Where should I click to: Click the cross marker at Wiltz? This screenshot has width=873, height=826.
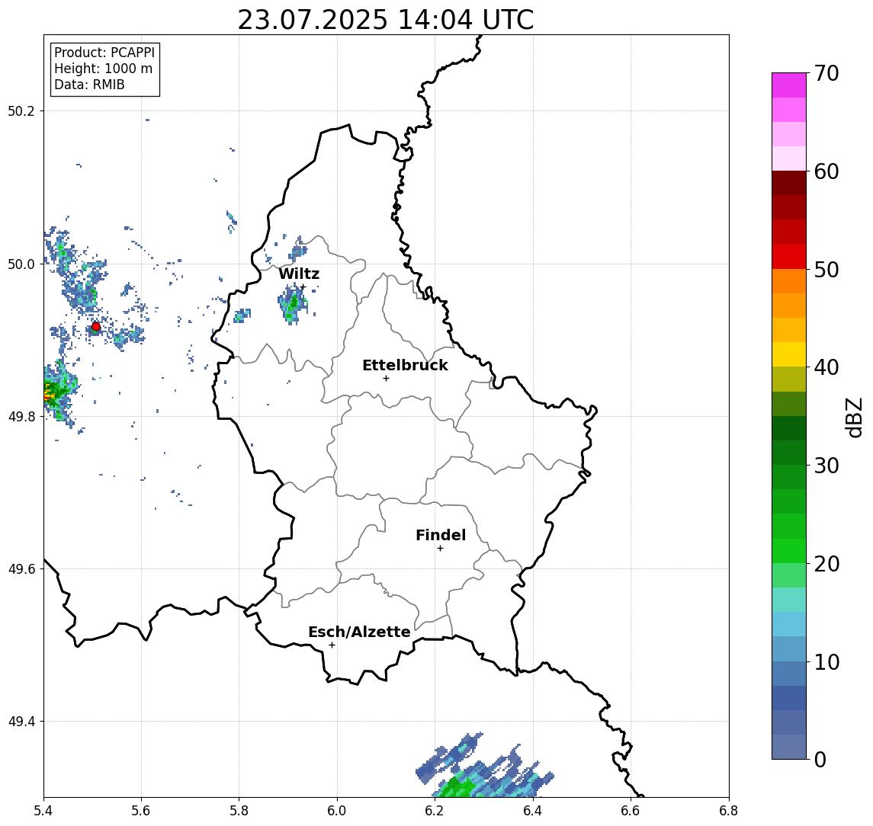coord(303,287)
